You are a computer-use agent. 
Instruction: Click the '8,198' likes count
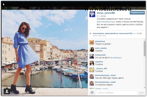[x=139, y=33]
